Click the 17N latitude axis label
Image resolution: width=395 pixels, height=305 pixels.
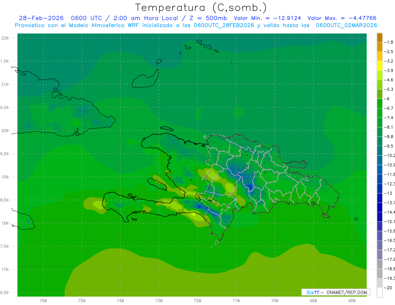click(x=5, y=269)
